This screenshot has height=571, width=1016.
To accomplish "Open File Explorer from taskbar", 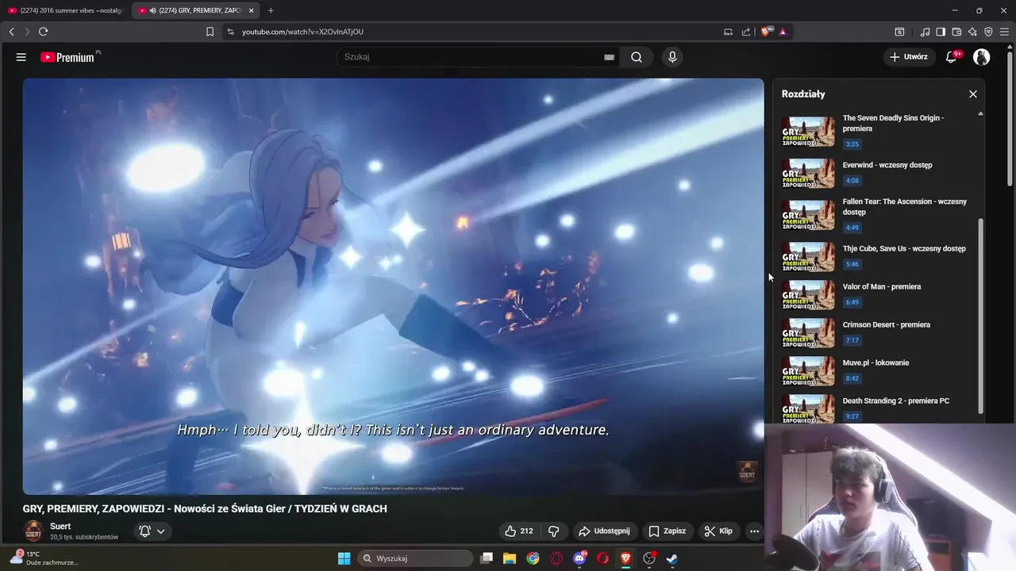I will tap(510, 558).
